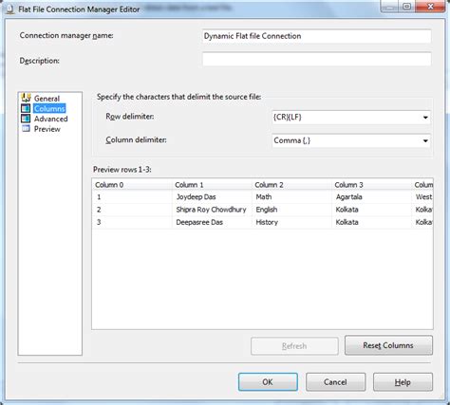Click the General page icon
This screenshot has width=450, height=405.
pyautogui.click(x=26, y=99)
